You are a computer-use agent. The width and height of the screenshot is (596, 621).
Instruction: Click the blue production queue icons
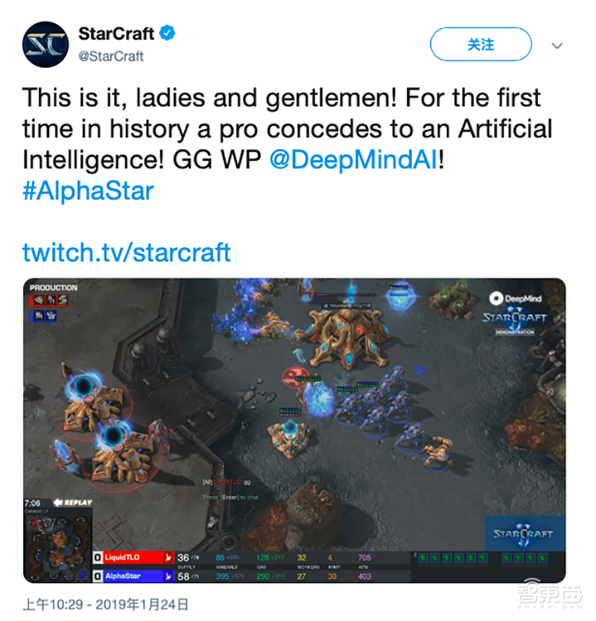44,316
